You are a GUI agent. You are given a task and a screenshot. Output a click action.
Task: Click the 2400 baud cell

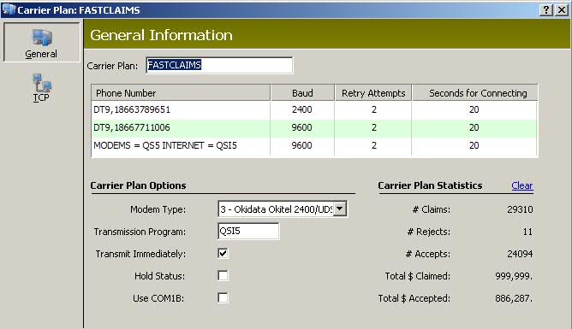click(301, 109)
